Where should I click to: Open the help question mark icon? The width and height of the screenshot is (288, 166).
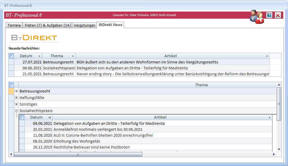[269, 15]
